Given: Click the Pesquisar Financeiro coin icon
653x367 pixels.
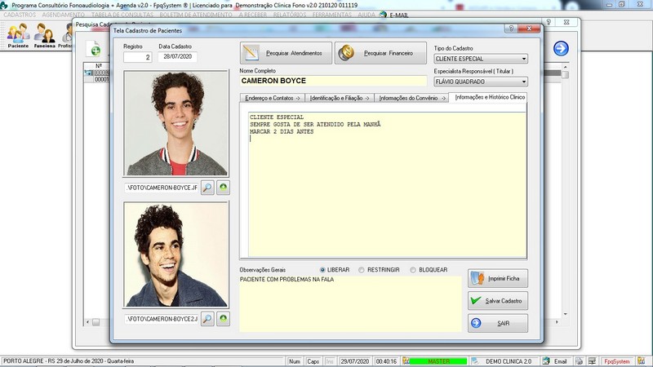Looking at the screenshot, I should 346,53.
